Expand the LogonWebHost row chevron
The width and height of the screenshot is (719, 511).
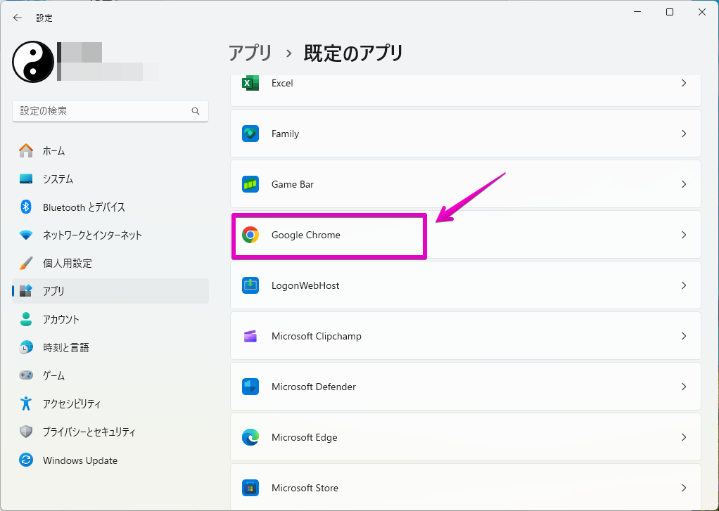(x=684, y=285)
